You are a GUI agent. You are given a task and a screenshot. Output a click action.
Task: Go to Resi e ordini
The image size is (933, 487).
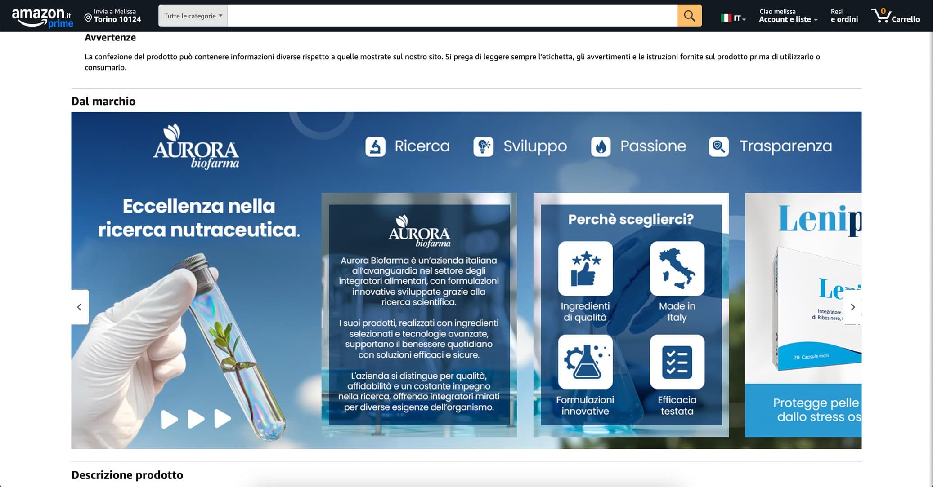844,16
